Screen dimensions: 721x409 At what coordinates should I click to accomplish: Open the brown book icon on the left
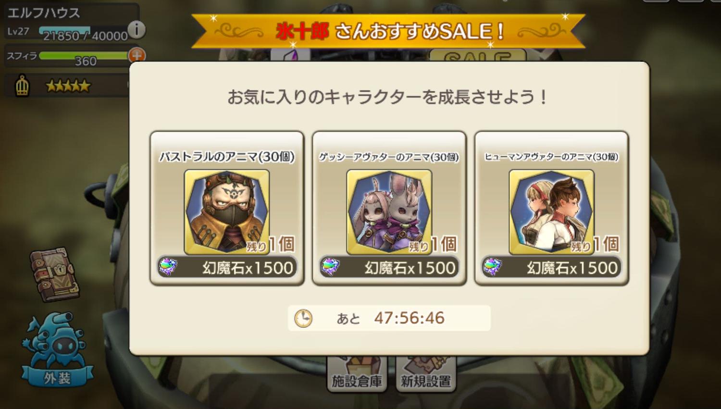tap(55, 274)
